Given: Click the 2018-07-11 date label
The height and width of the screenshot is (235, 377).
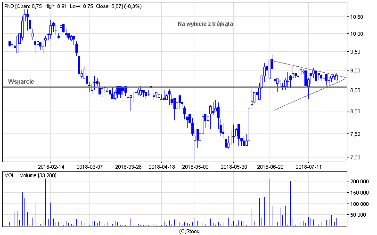Looking at the screenshot, I should (x=309, y=167).
